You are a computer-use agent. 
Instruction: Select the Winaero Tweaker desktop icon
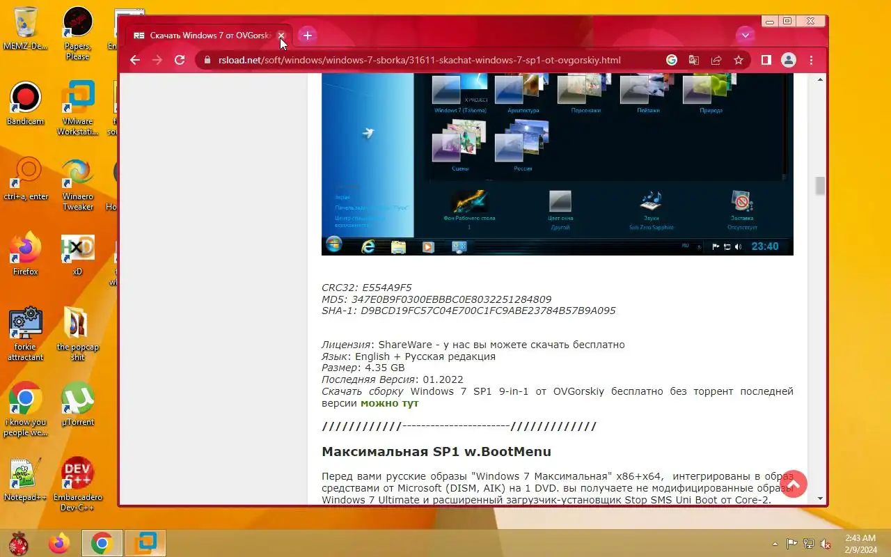(x=77, y=185)
